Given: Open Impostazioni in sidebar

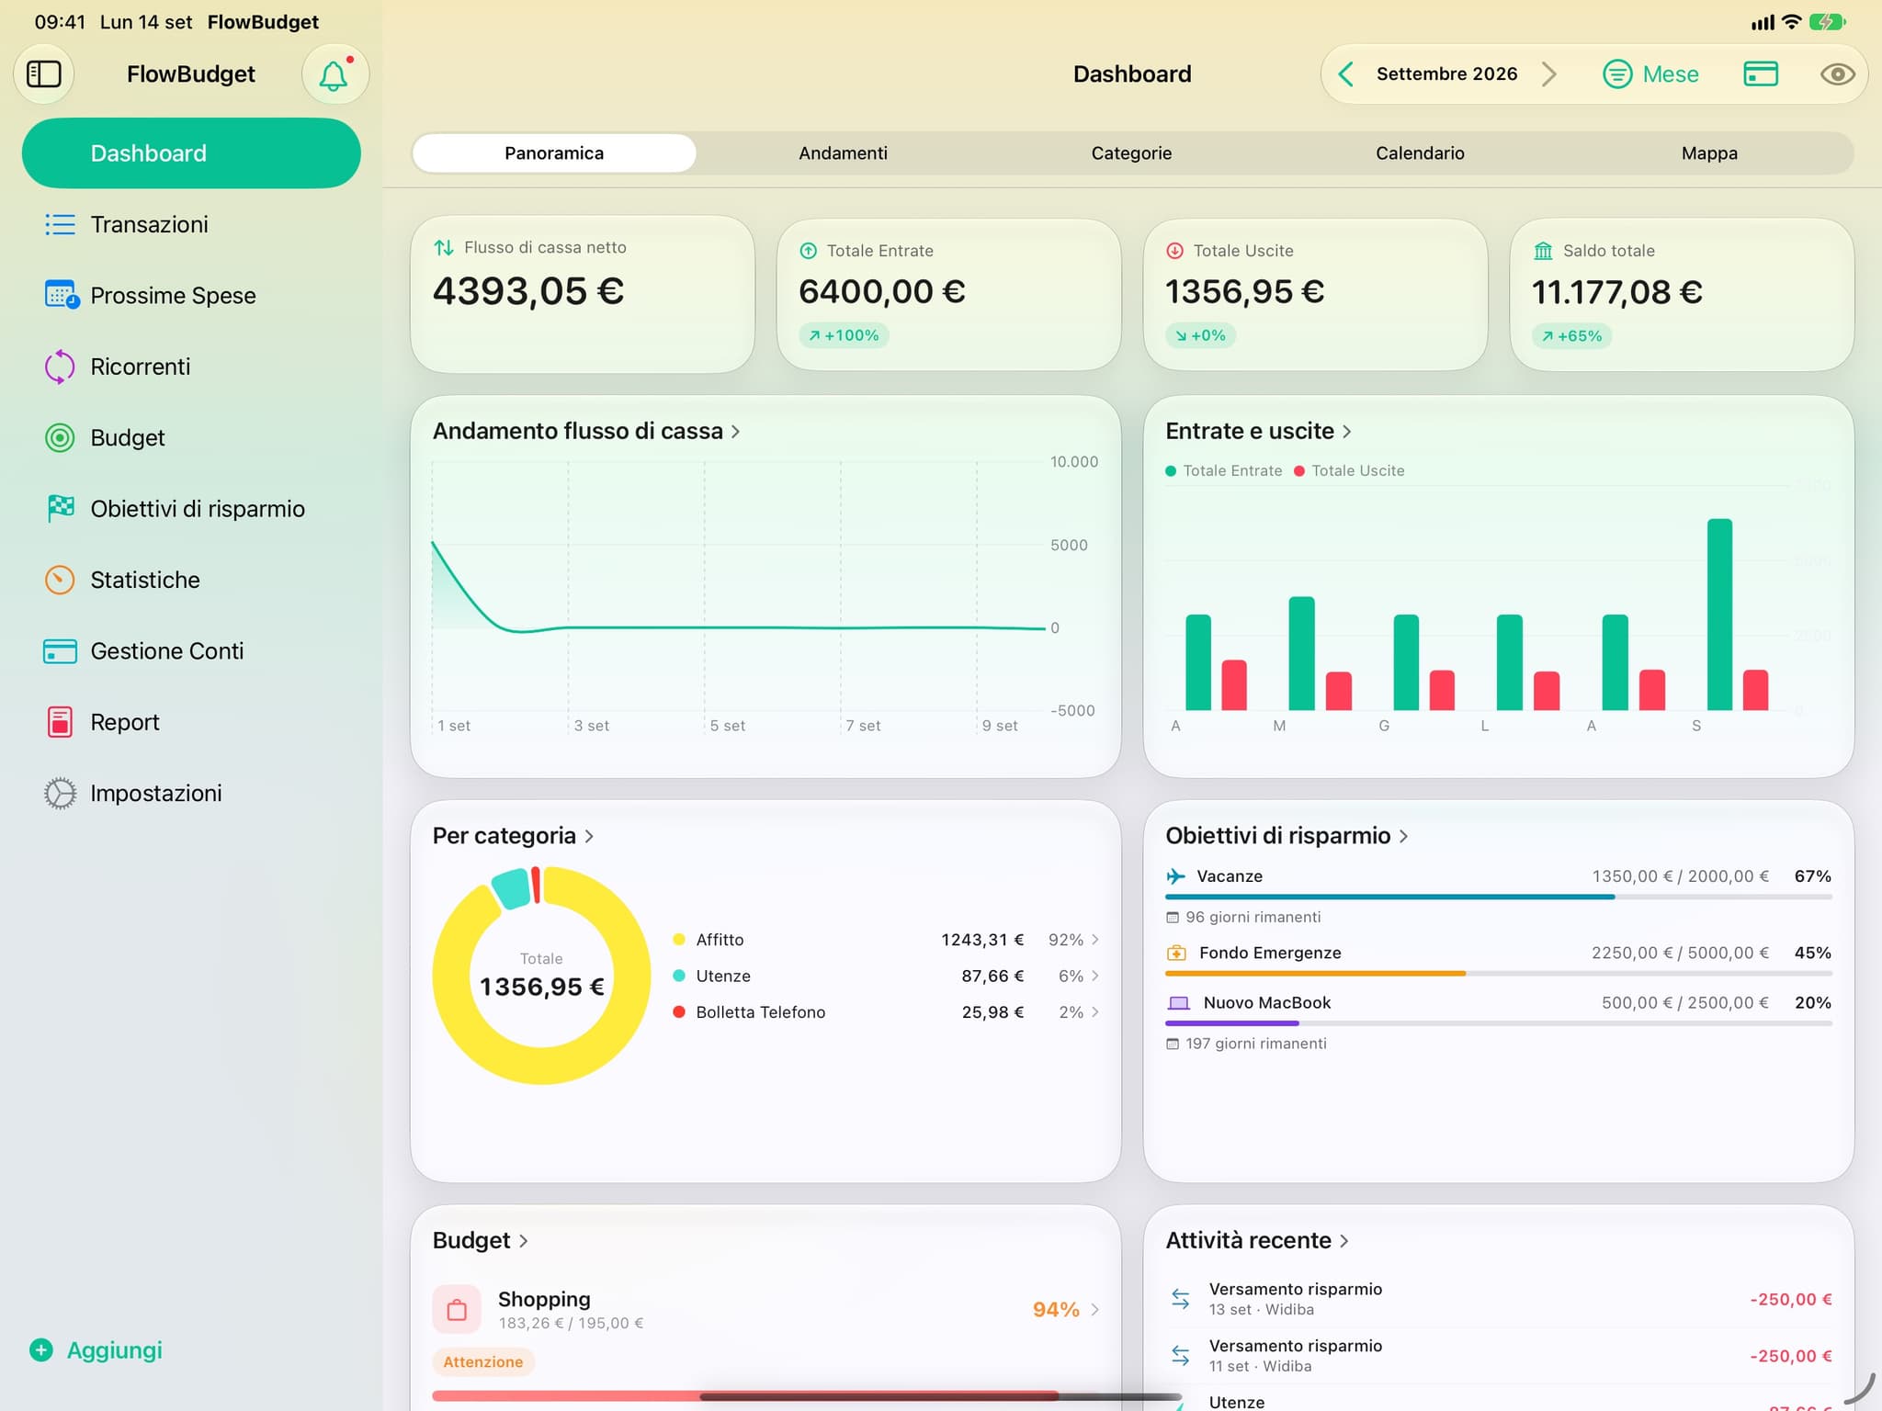Looking at the screenshot, I should (x=191, y=793).
